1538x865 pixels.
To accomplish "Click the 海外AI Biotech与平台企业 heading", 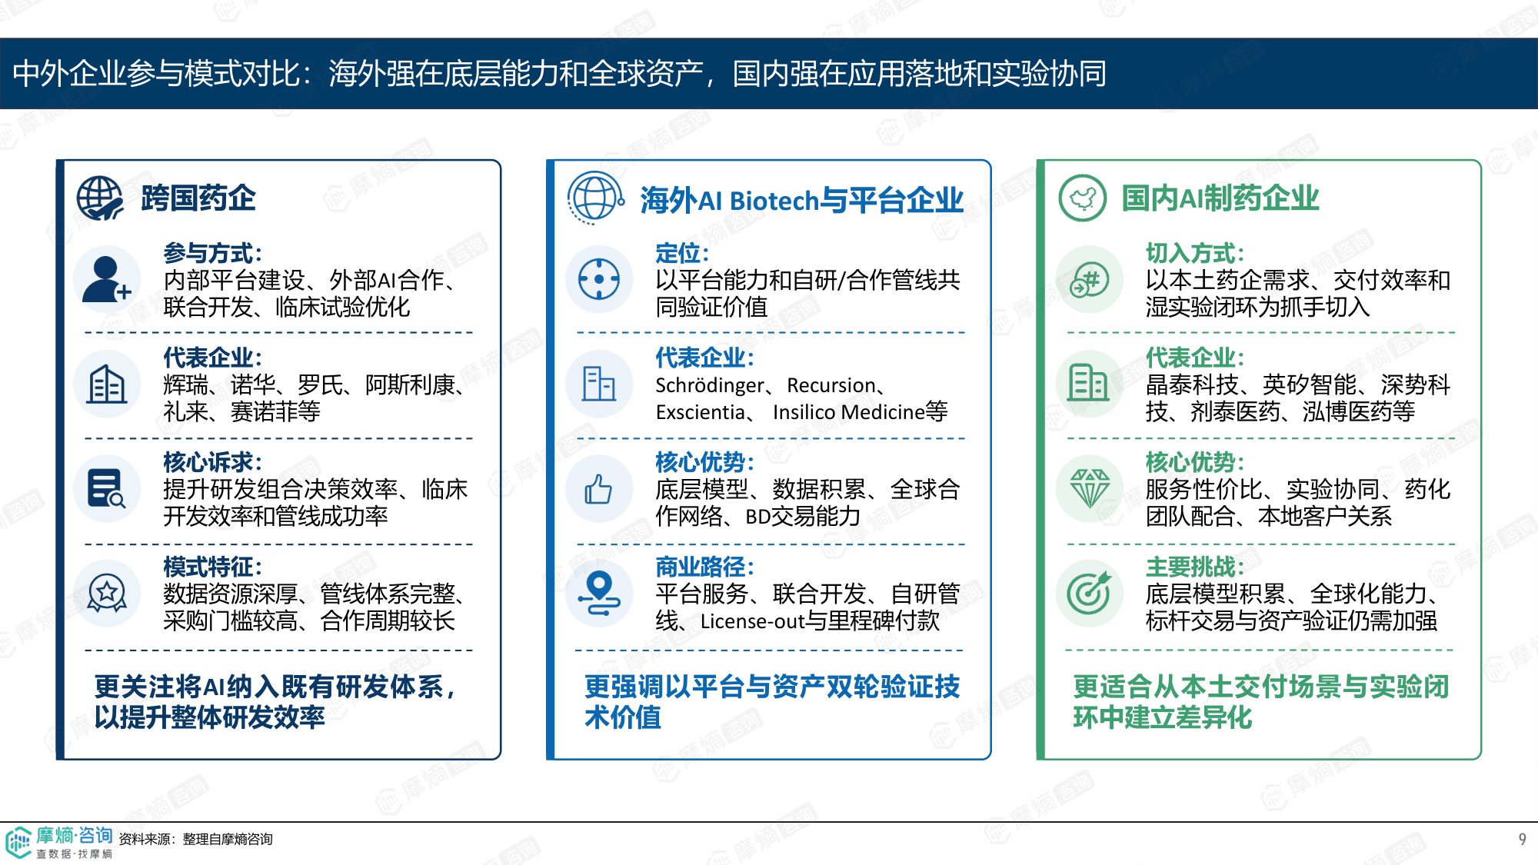I will (x=801, y=200).
